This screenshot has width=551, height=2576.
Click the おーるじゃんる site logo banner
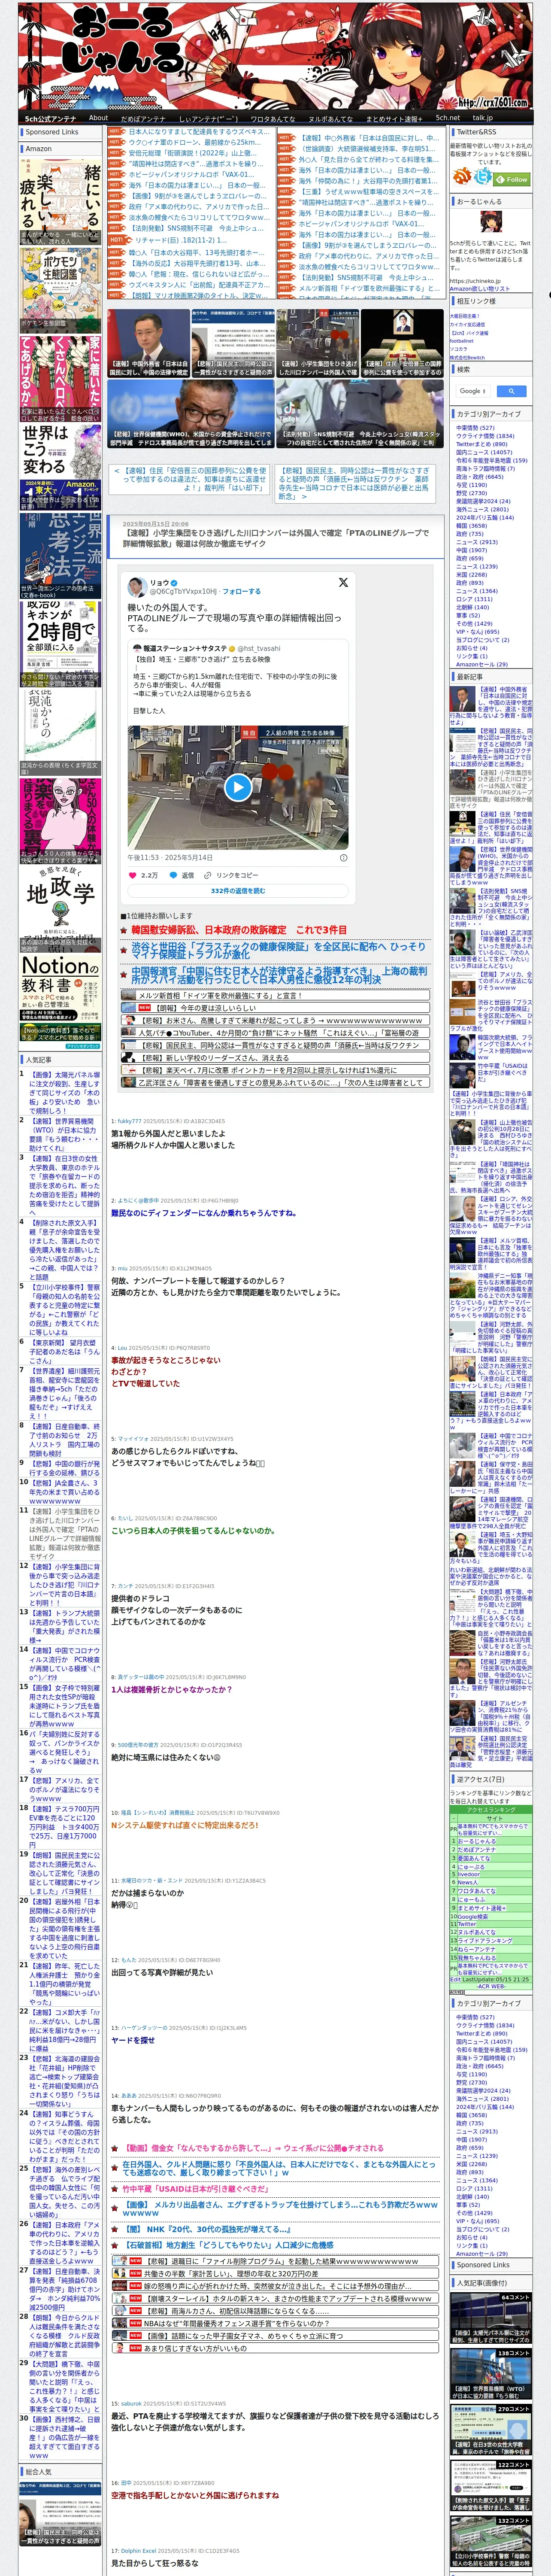275,55
